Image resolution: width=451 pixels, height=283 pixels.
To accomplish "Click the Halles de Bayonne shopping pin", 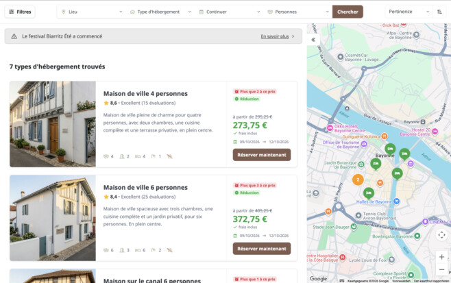I will pyautogui.click(x=397, y=201).
